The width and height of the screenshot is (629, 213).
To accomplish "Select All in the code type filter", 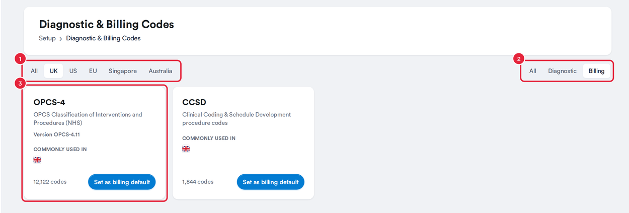I will [532, 71].
